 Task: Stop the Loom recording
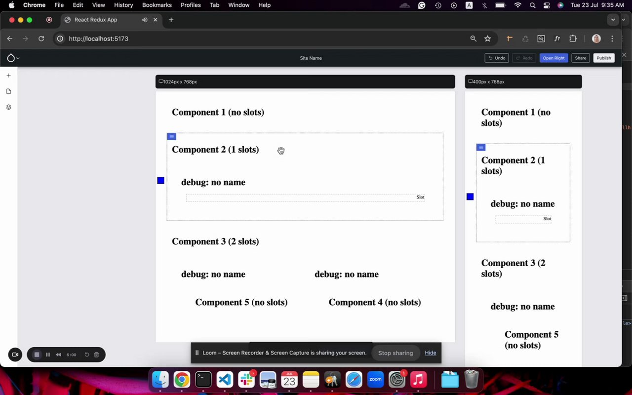point(37,355)
